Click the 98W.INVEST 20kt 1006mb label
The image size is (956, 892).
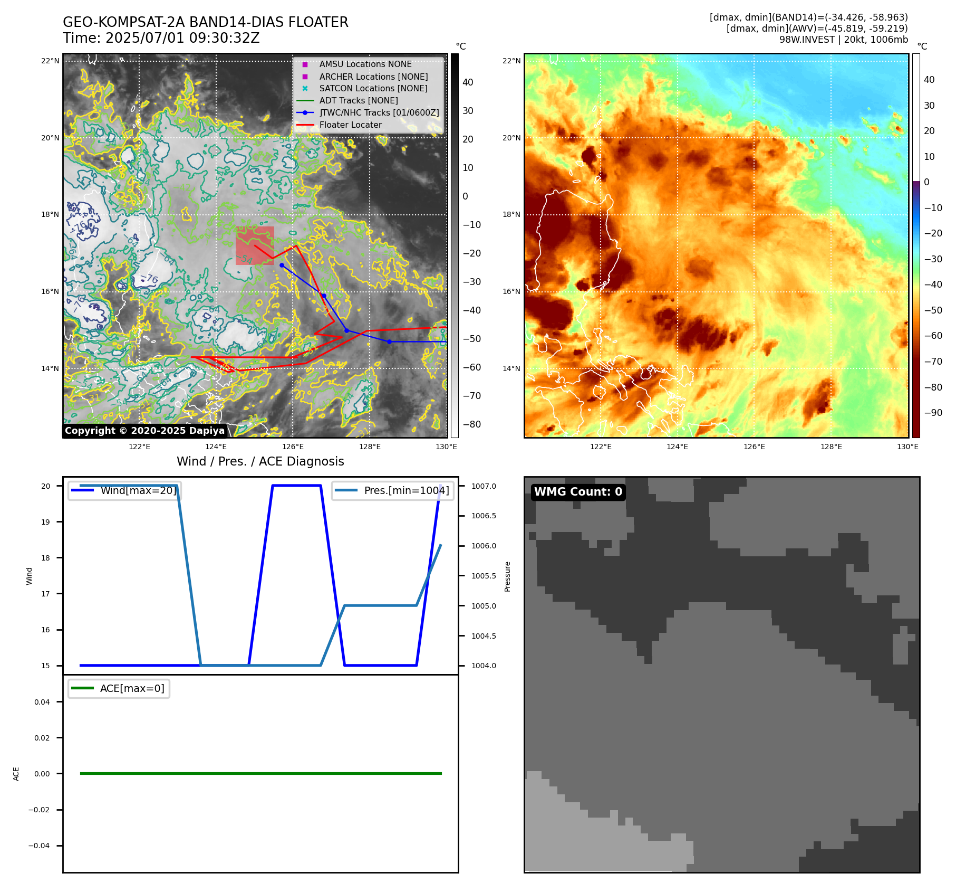844,40
